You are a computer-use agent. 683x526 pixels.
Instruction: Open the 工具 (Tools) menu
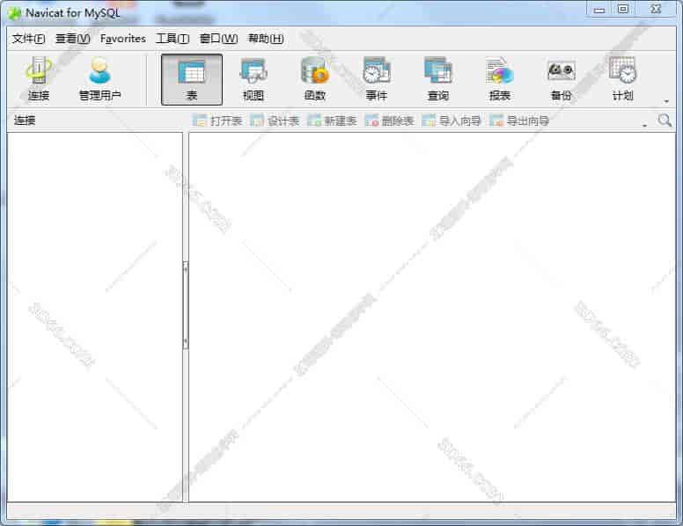[x=172, y=39]
